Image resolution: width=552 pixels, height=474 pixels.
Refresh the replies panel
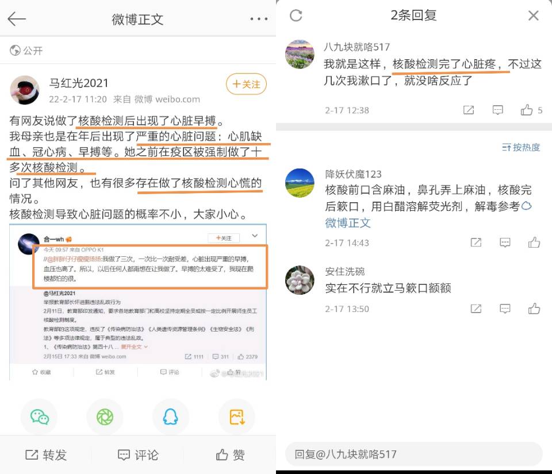pos(296,16)
